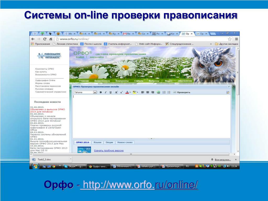Open Все загрузки in the download bar
The image size is (268, 201).
click(223, 160)
